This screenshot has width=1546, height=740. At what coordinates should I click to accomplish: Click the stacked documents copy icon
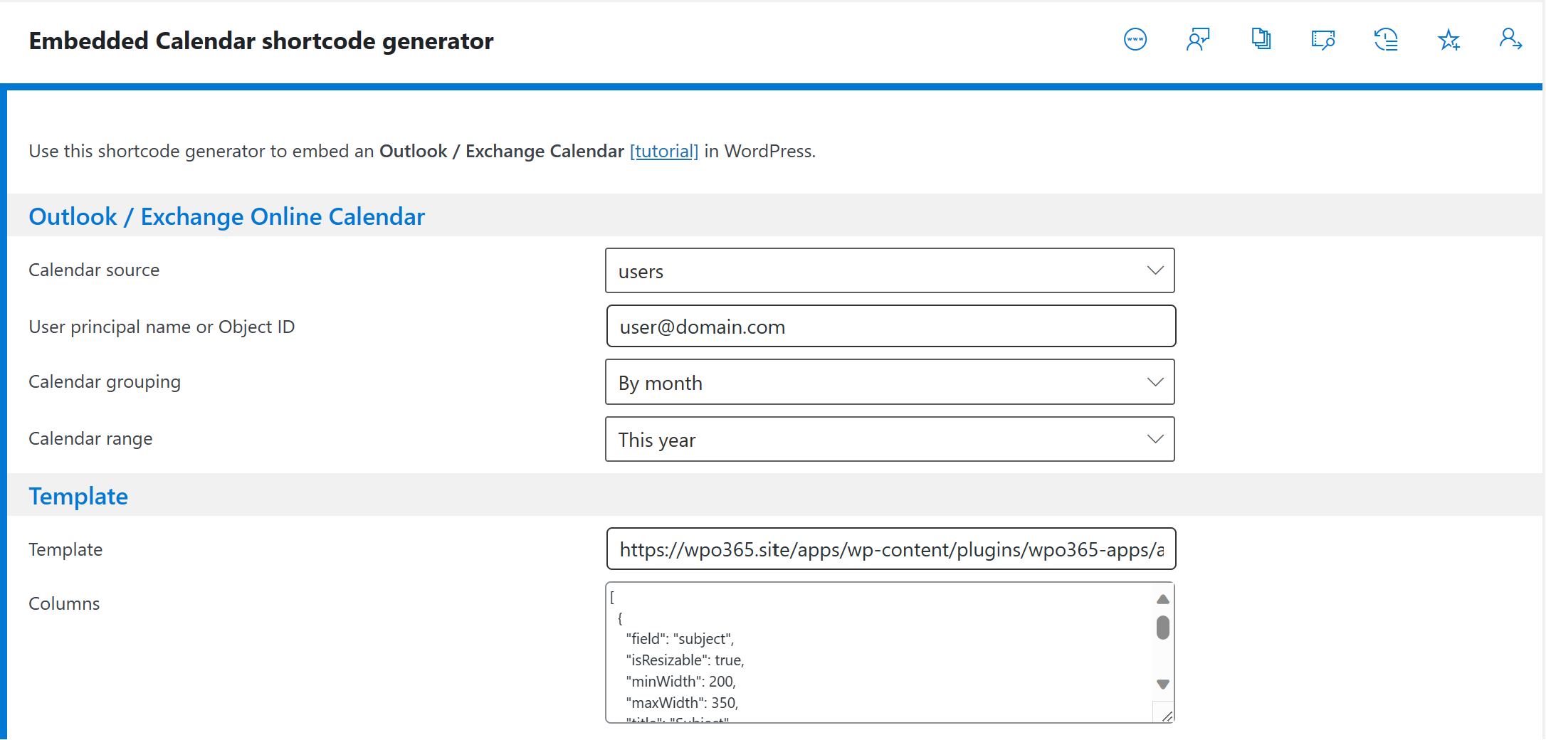[x=1261, y=39]
